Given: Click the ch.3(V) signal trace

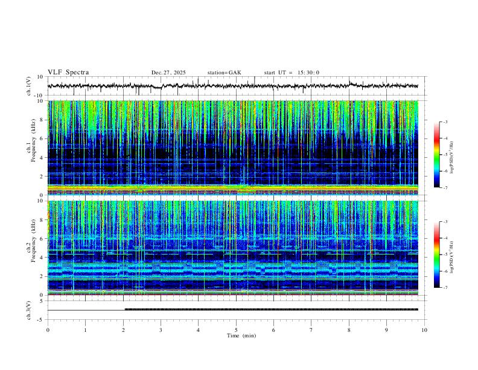Looking at the screenshot, I should click(233, 310).
